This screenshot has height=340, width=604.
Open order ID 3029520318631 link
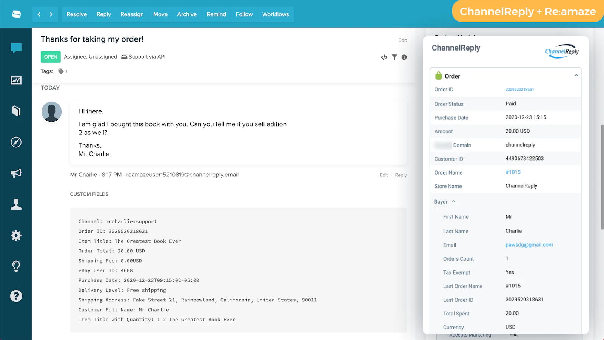coord(519,90)
